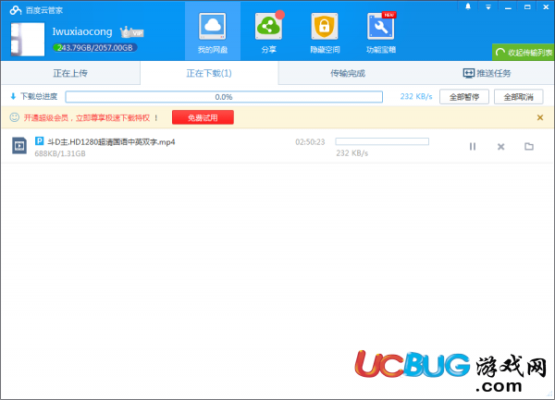Open download folder for the mp4 file
555x400 pixels.
[x=529, y=146]
